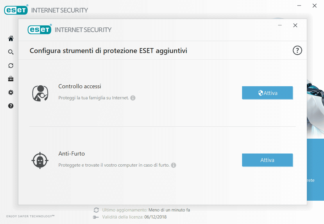Show info for Anti-Furto description
The width and height of the screenshot is (324, 224).
pyautogui.click(x=173, y=165)
